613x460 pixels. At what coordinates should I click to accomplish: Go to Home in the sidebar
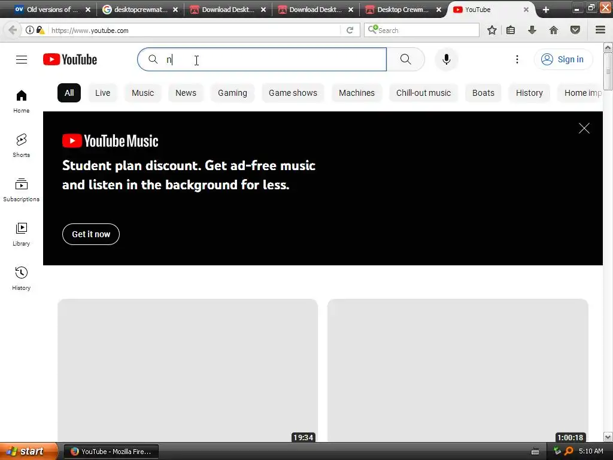(22, 101)
